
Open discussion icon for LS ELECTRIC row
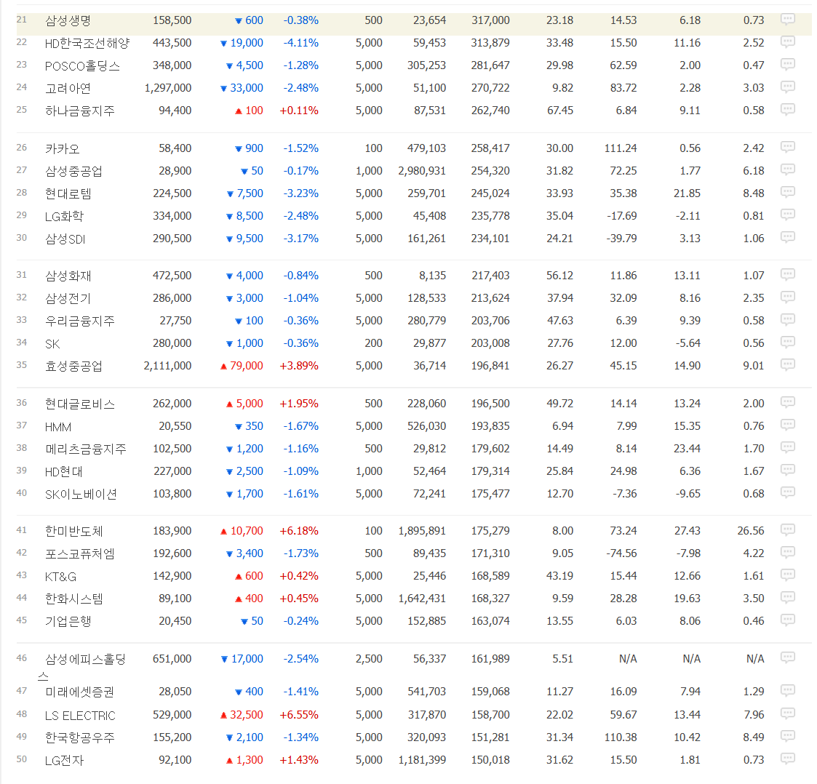pos(787,713)
